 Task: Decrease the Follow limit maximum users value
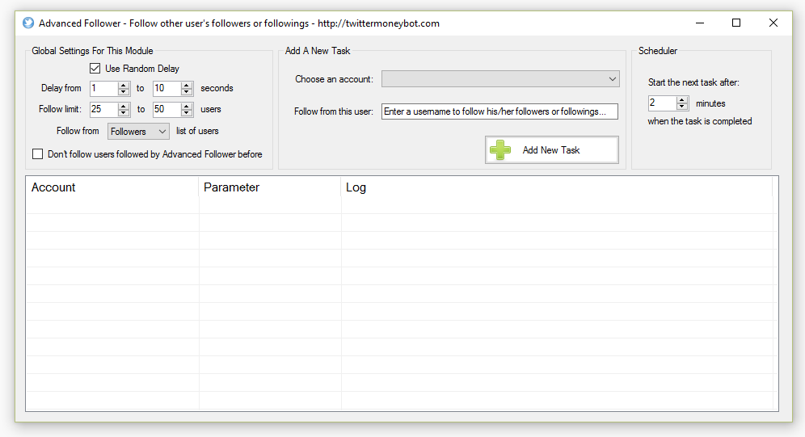(187, 113)
